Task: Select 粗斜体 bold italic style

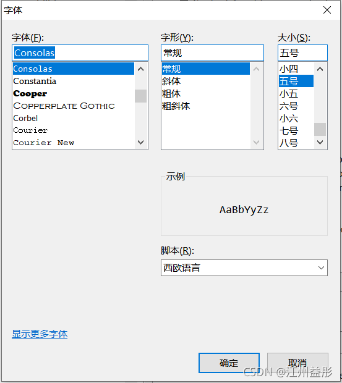Action: click(205, 106)
